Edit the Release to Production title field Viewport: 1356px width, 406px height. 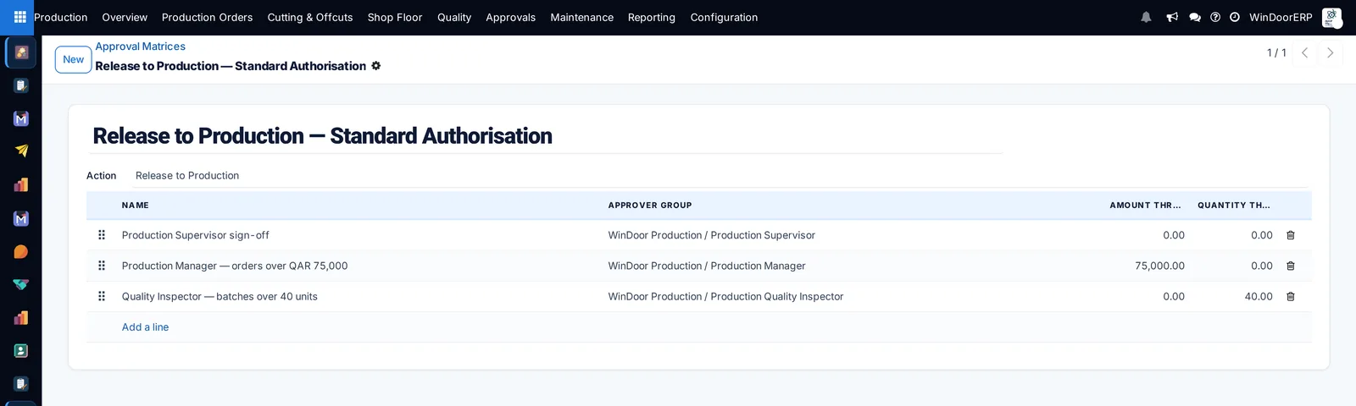546,136
